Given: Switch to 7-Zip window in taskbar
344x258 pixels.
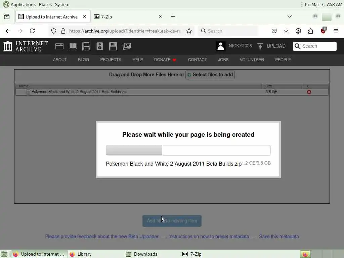Looking at the screenshot, I should click(x=209, y=254).
